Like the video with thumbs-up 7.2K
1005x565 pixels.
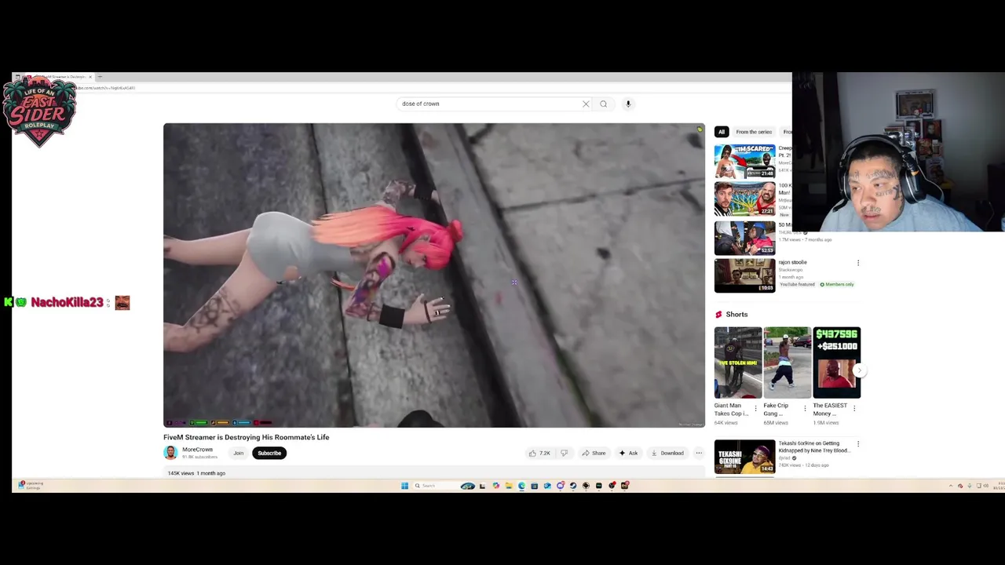539,453
